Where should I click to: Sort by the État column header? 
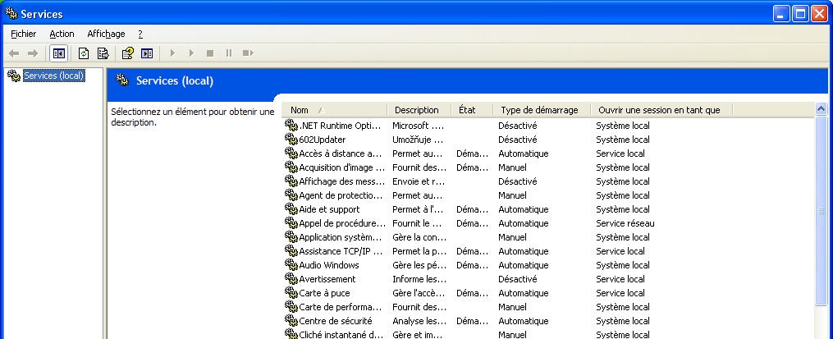click(471, 110)
